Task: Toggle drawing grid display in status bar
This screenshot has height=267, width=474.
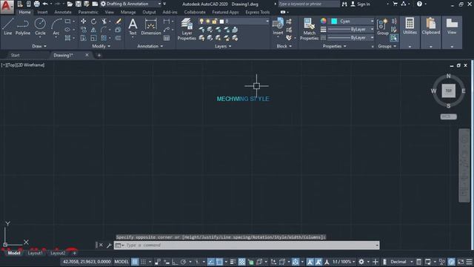Action: (x=135, y=262)
